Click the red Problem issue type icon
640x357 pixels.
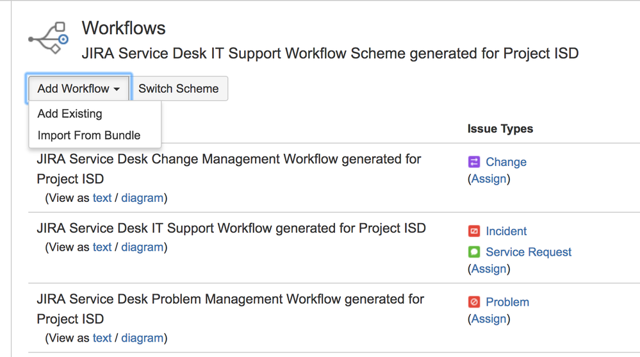474,302
